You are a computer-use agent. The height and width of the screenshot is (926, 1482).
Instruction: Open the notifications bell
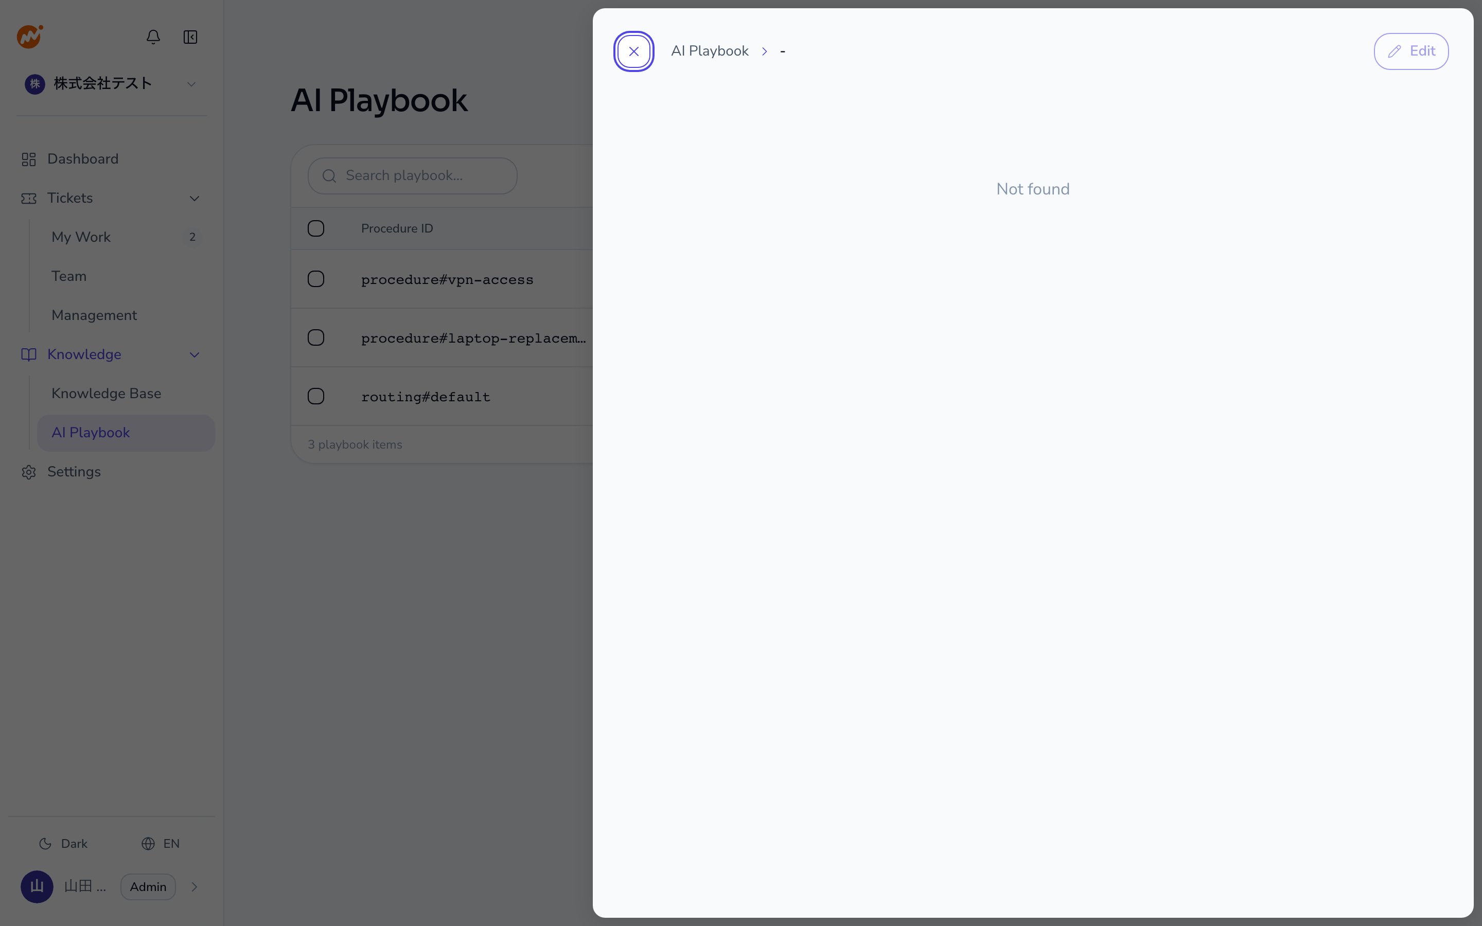click(x=153, y=38)
